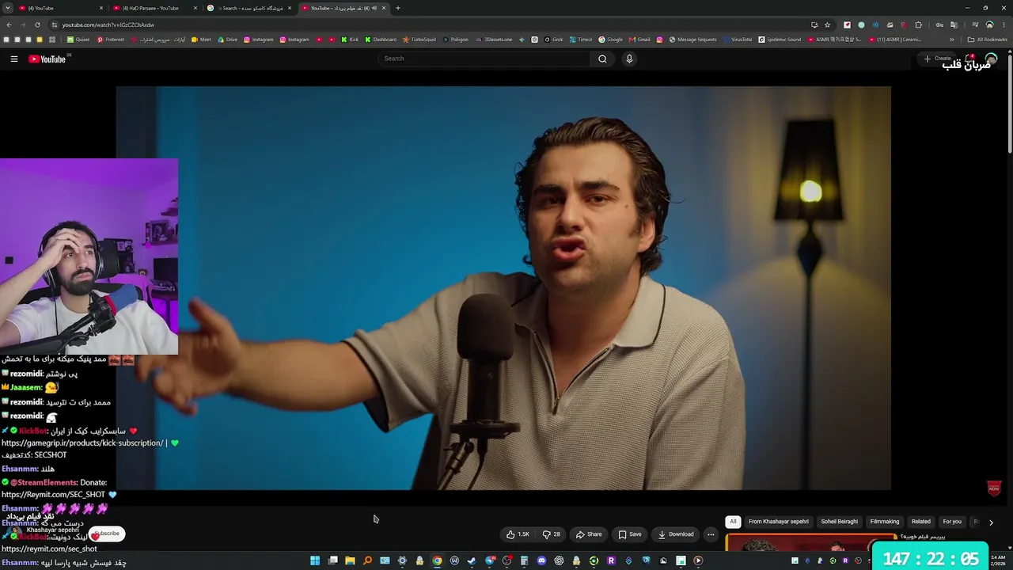Open Chrome's three-dot menu
This screenshot has height=570, width=1013.
(x=1004, y=25)
